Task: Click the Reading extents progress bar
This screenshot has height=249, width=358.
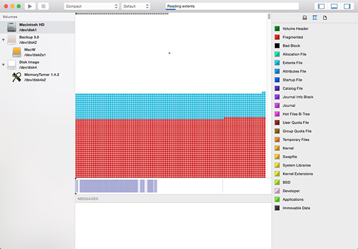Action: (x=232, y=6)
